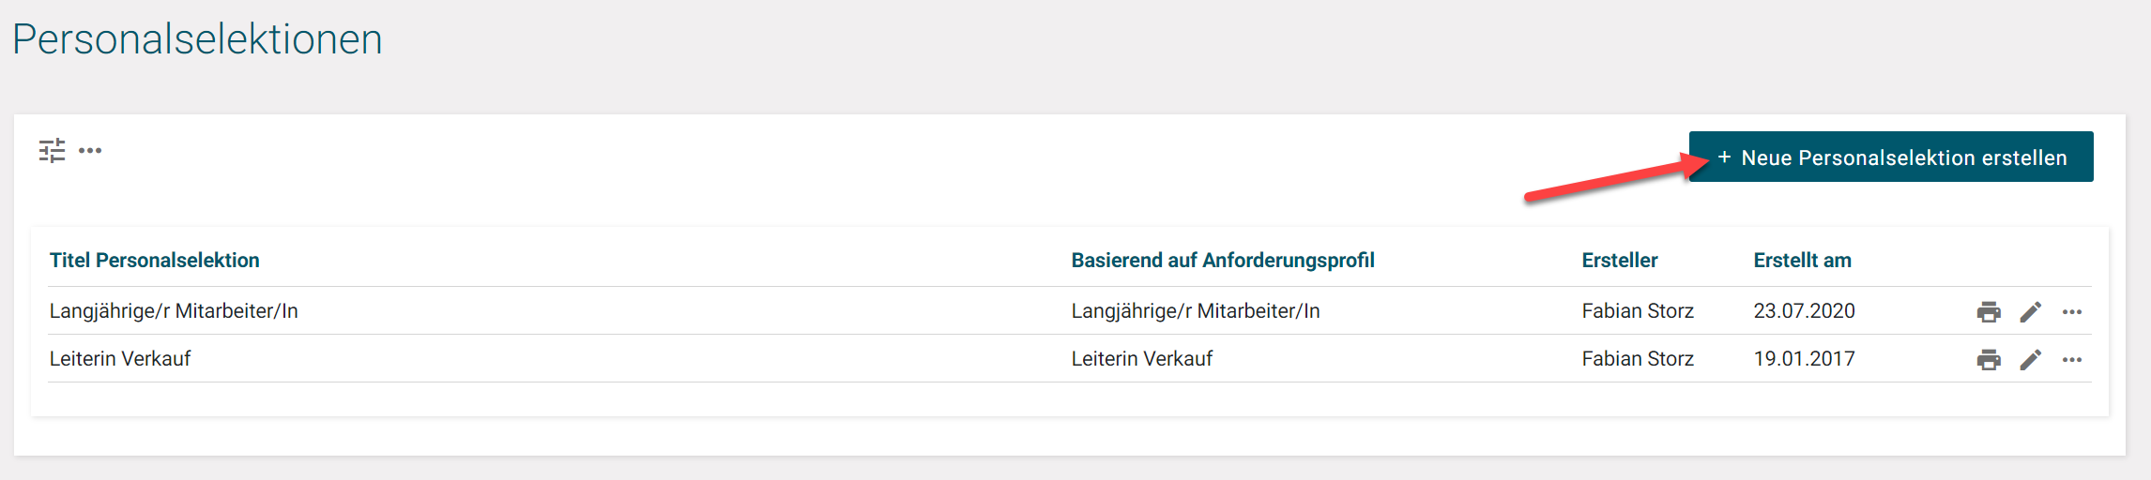The image size is (2151, 480).
Task: Open Langjährige/r Mitarbeiter/In in title column
Action: point(174,311)
